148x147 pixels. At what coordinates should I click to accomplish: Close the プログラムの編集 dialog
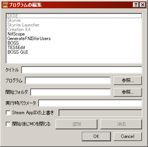tap(143, 5)
